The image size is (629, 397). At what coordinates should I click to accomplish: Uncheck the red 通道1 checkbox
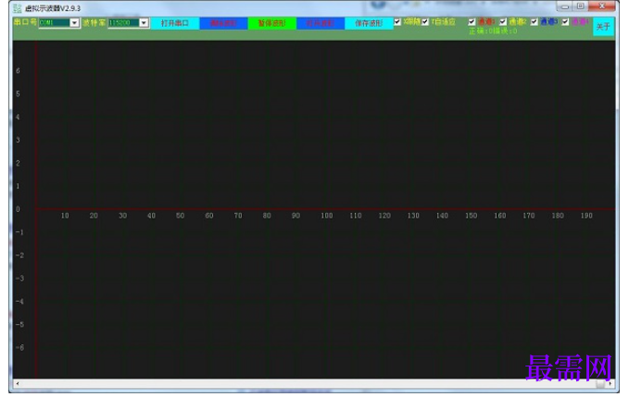[x=472, y=22]
